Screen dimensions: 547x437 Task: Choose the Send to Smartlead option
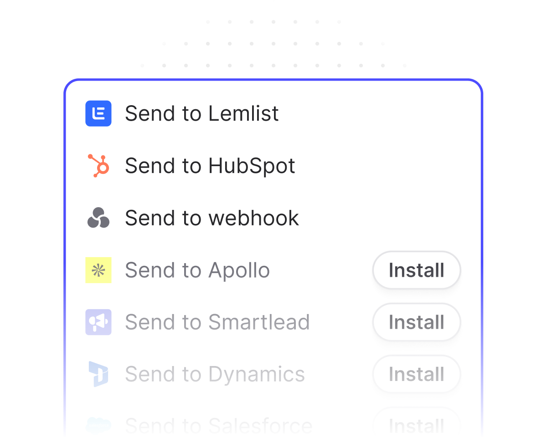[x=217, y=322]
